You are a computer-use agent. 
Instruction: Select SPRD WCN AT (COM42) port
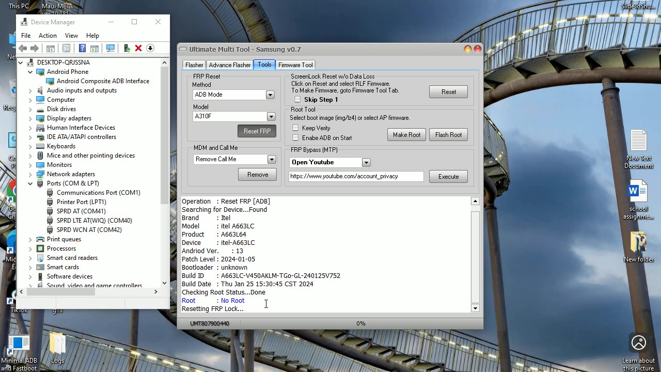pyautogui.click(x=89, y=230)
